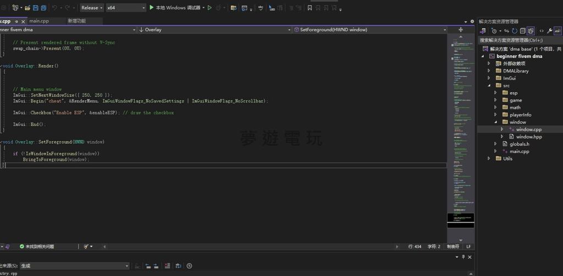This screenshot has height=276, width=563.
Task: Open properties via the wrench icon
Action: pyautogui.click(x=549, y=31)
